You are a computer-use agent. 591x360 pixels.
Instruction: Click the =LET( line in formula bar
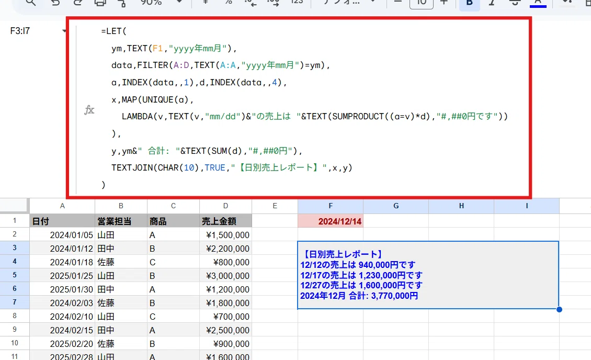[x=114, y=31]
